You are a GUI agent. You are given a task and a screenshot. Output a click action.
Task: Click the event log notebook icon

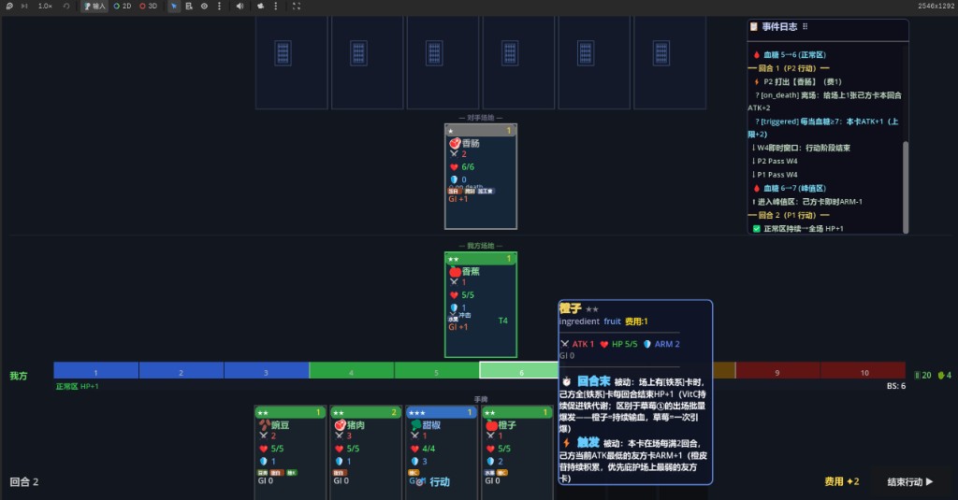click(754, 27)
